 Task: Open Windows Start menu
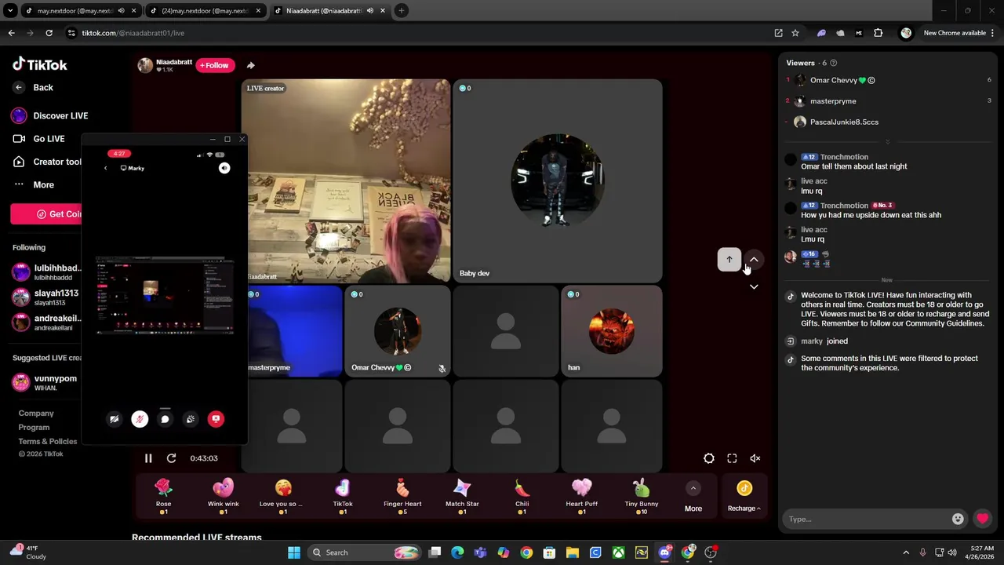coord(294,552)
